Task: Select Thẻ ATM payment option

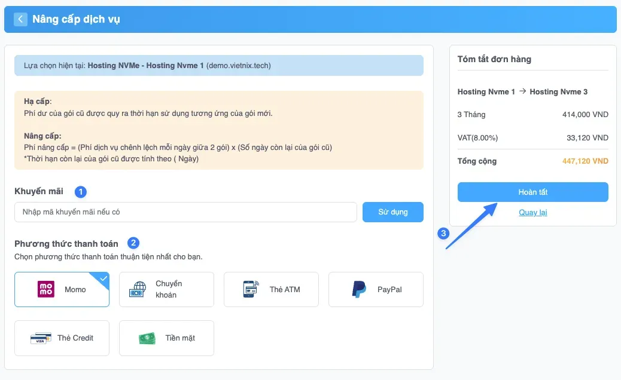Action: pyautogui.click(x=271, y=290)
